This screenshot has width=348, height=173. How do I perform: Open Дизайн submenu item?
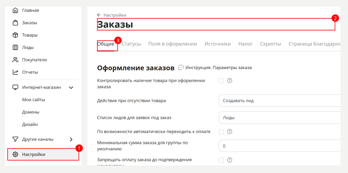point(30,125)
